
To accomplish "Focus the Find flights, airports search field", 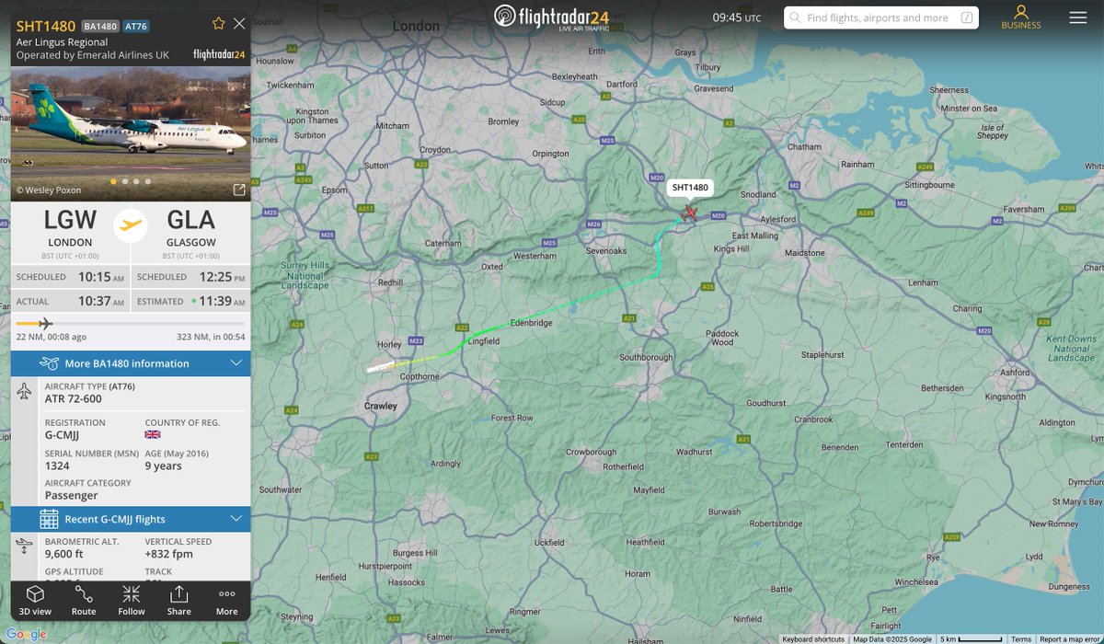I will 880,17.
